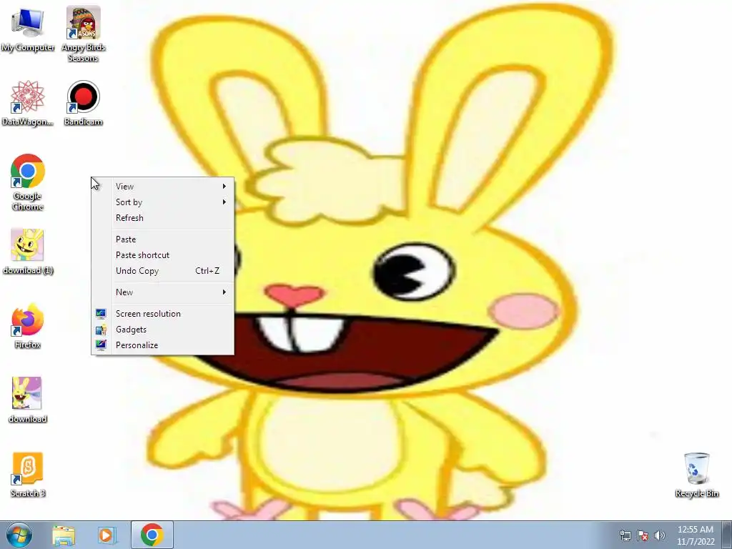Viewport: 732px width, 549px height.
Task: Choose Paste shortcut in the context menu
Action: pyautogui.click(x=162, y=255)
